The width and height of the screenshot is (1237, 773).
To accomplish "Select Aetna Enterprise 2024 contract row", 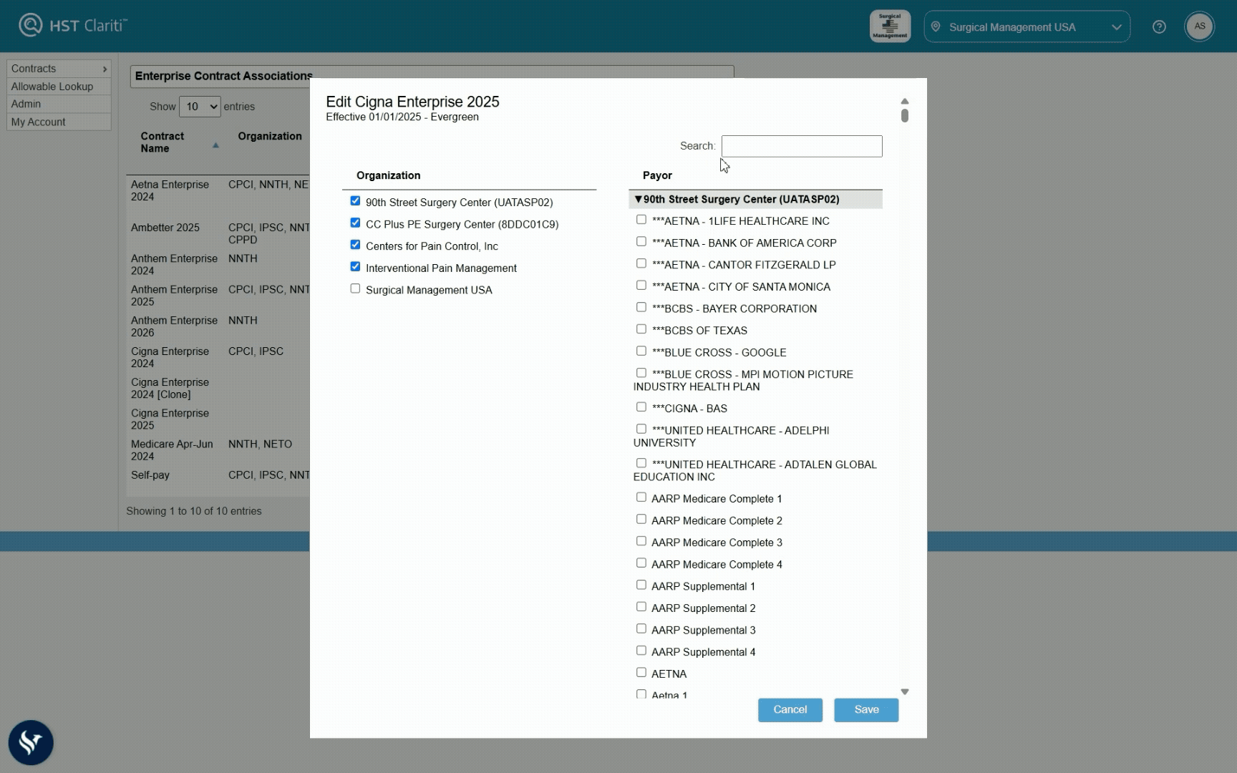I will [218, 190].
